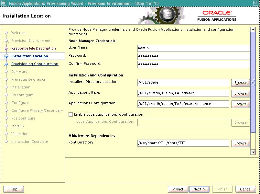Enable Local Applications Configuration checkbox
The height and width of the screenshot is (194, 260).
point(70,114)
